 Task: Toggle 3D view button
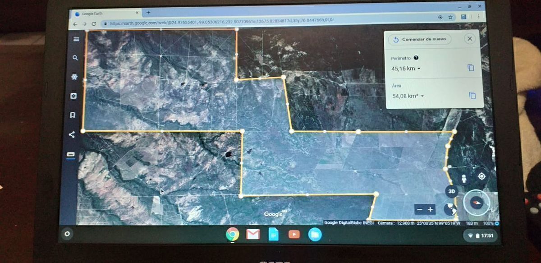pos(452,191)
